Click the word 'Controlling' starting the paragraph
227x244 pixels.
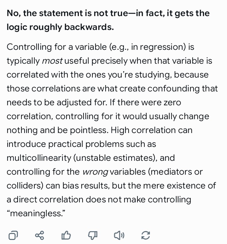point(29,47)
